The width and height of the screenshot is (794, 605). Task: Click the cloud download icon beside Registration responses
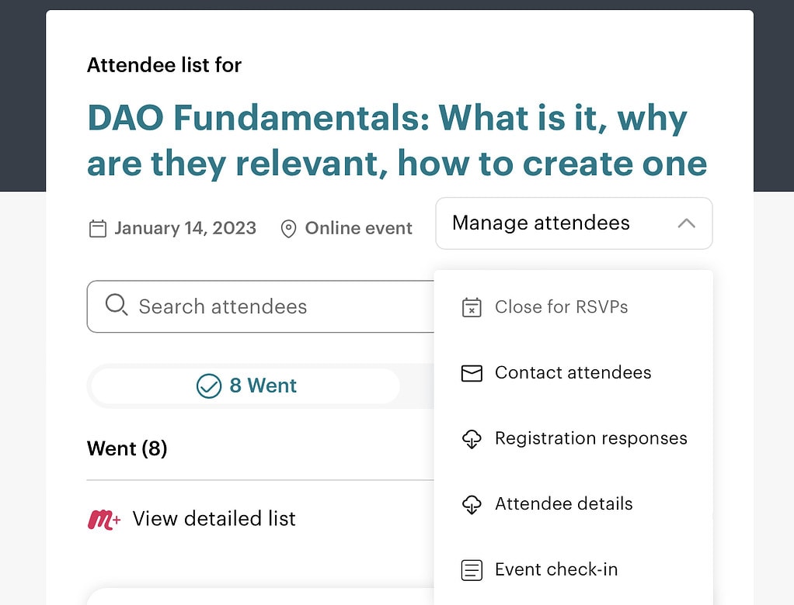(x=472, y=439)
